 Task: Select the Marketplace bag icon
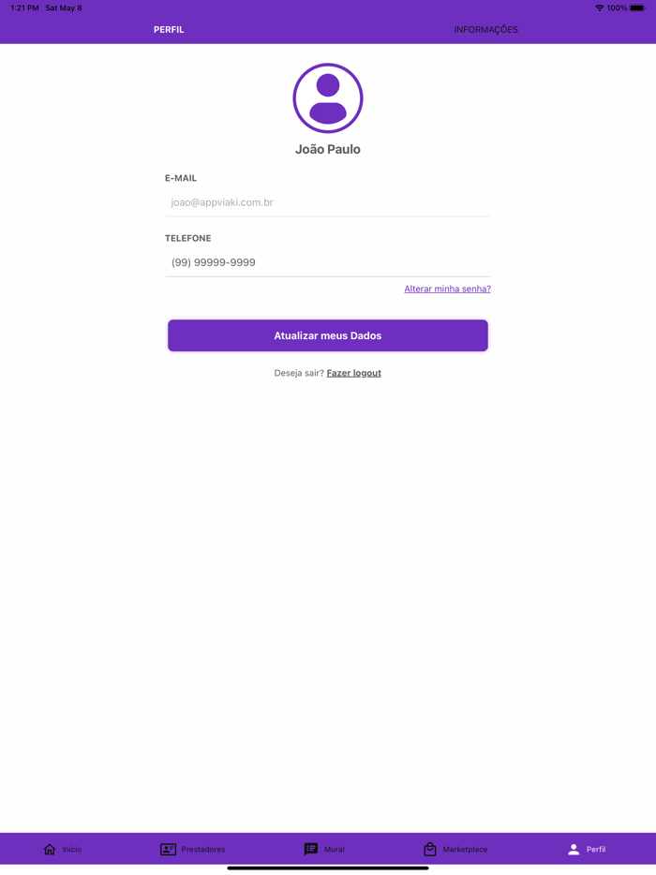pyautogui.click(x=430, y=849)
